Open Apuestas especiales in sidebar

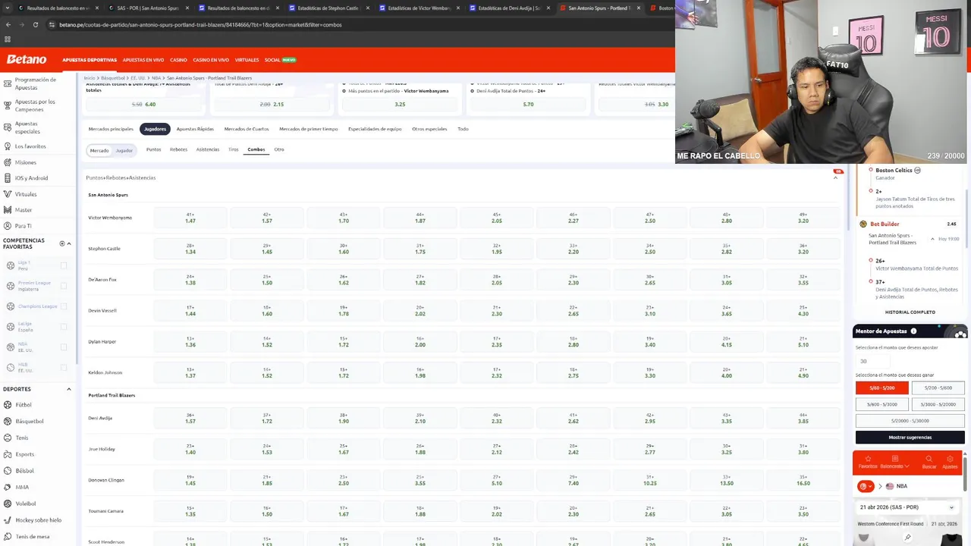click(x=27, y=127)
